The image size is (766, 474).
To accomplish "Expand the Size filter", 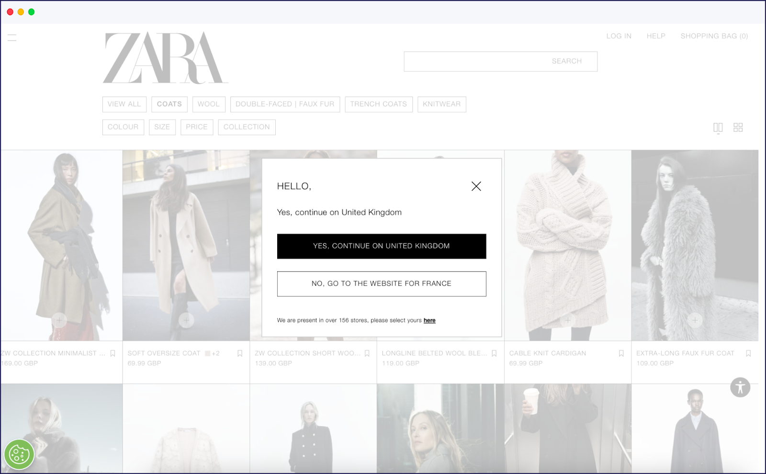I will 162,127.
